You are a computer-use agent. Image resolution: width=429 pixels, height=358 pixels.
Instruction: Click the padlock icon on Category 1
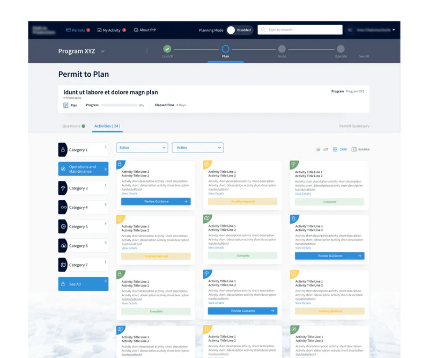(64, 150)
